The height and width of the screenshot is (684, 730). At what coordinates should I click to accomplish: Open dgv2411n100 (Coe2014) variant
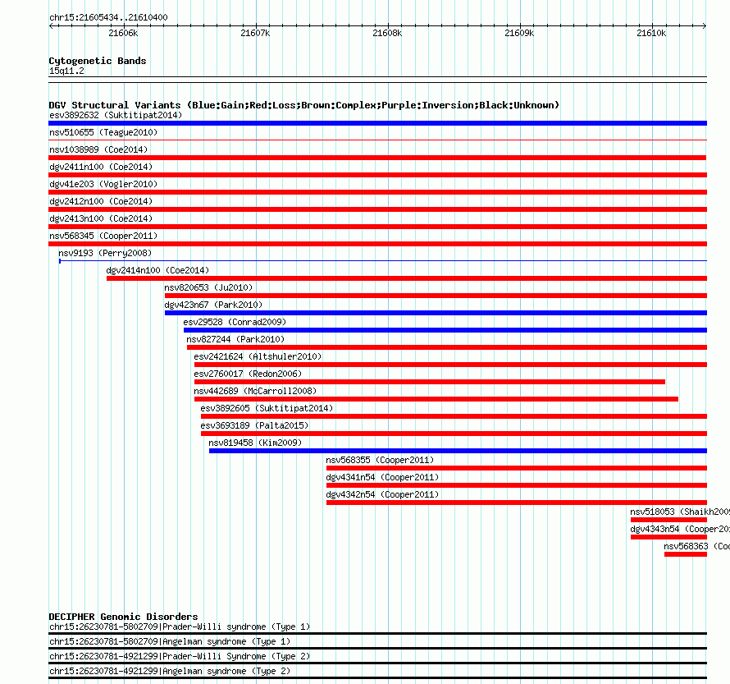[x=101, y=167]
